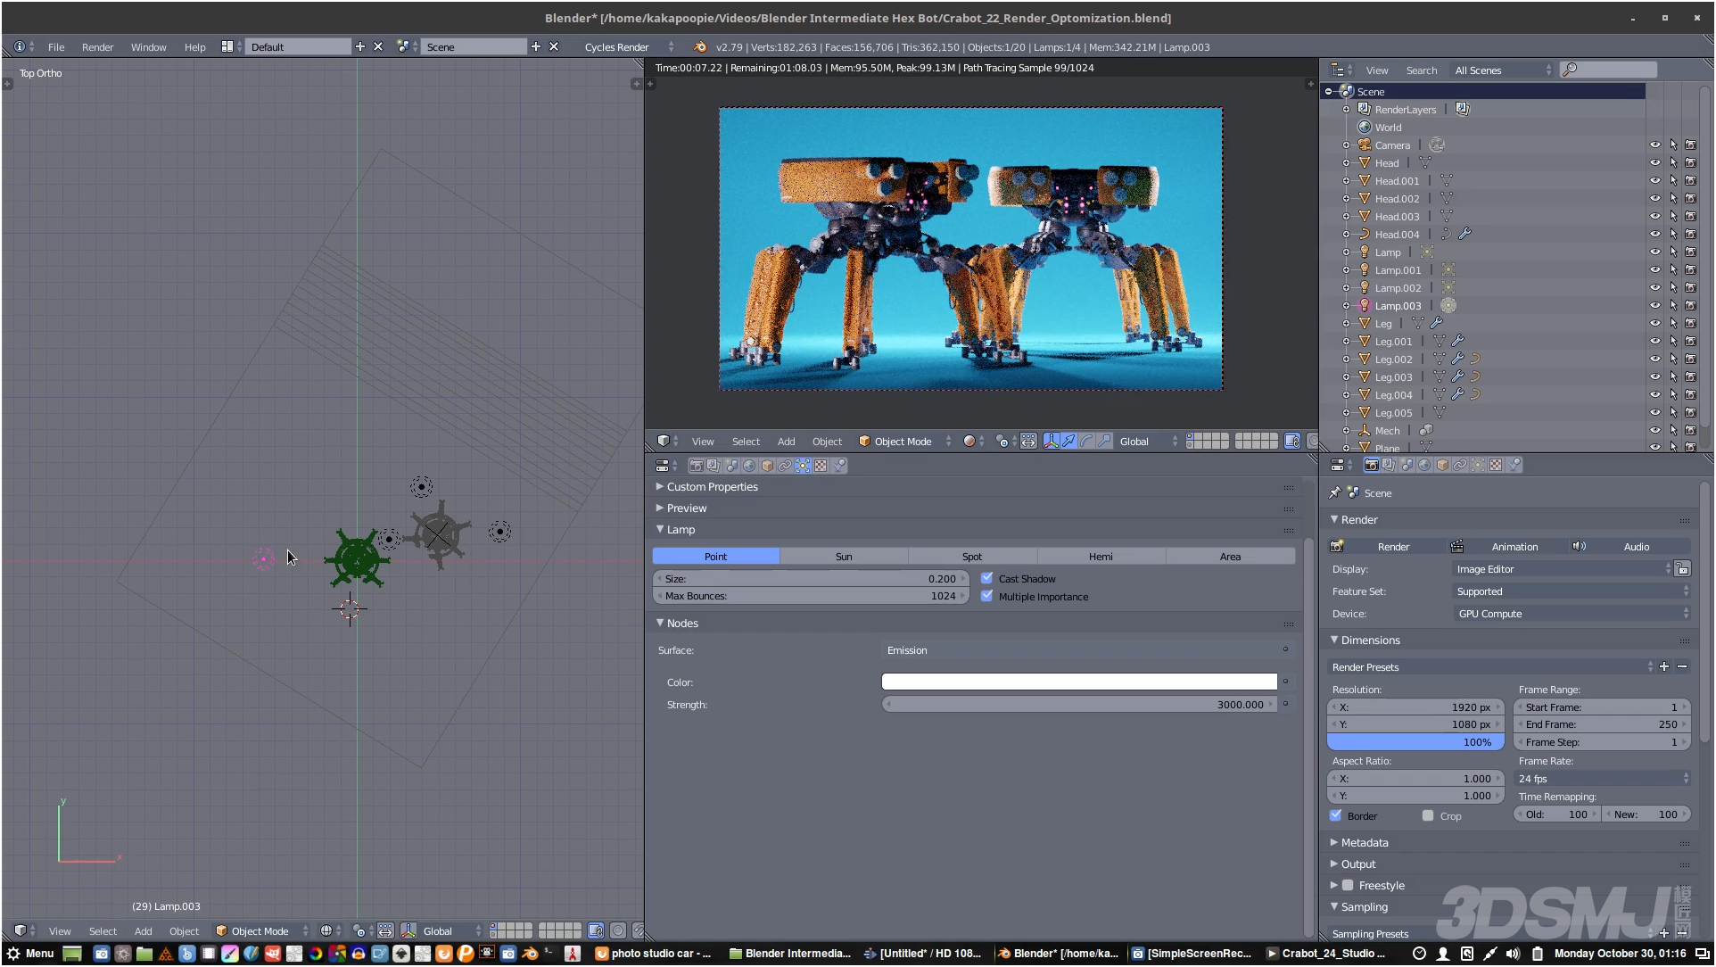The height and width of the screenshot is (967, 1716).
Task: Open the Render properties tab camera icon
Action: click(x=1372, y=466)
